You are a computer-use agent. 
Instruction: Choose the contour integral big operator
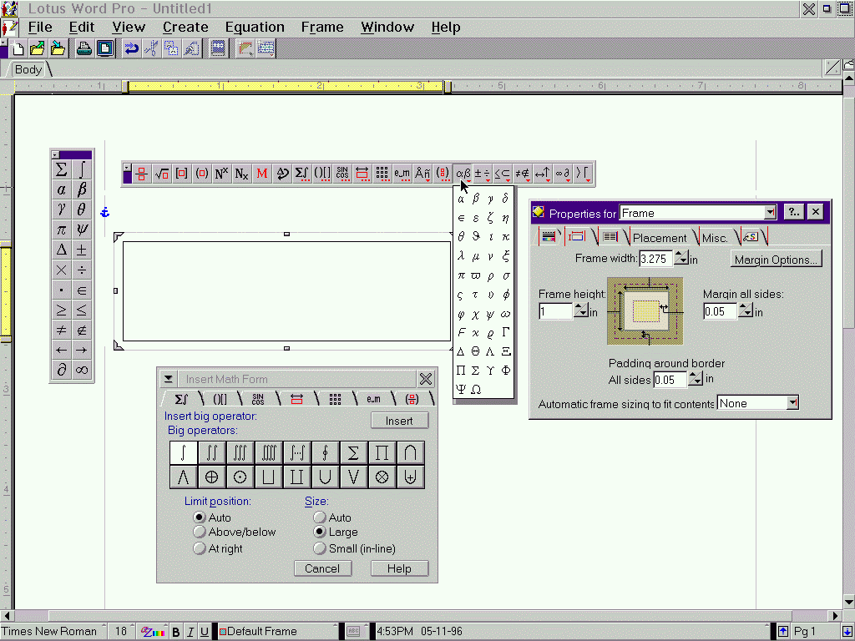325,453
